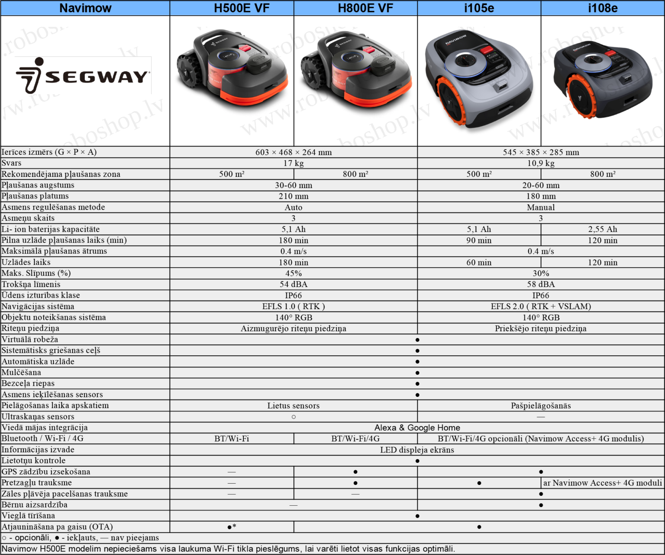
Task: Click the '60 min' charging time cell
Action: tap(479, 262)
